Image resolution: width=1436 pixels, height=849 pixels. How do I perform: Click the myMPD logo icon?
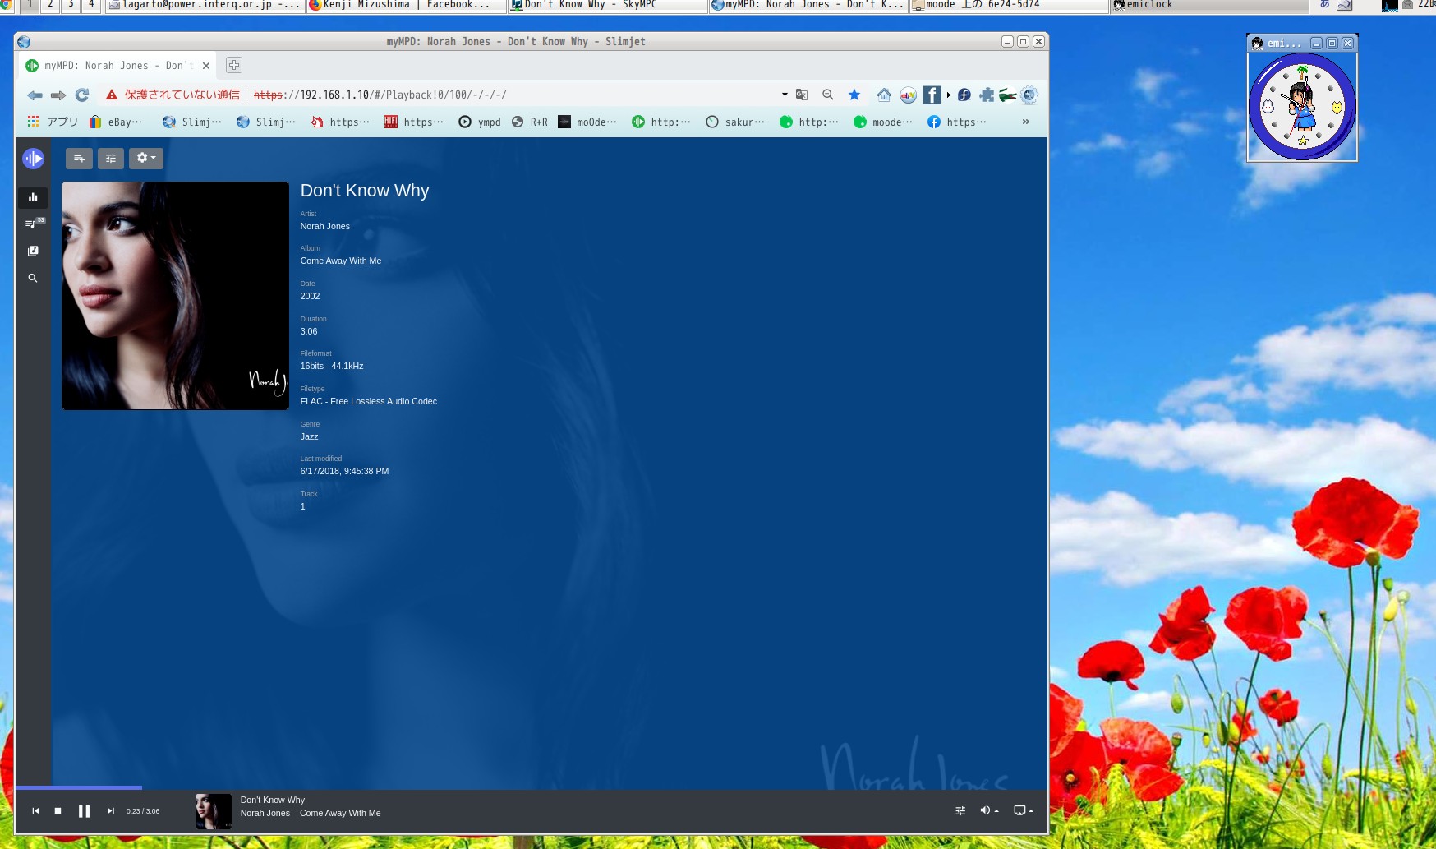(x=33, y=159)
